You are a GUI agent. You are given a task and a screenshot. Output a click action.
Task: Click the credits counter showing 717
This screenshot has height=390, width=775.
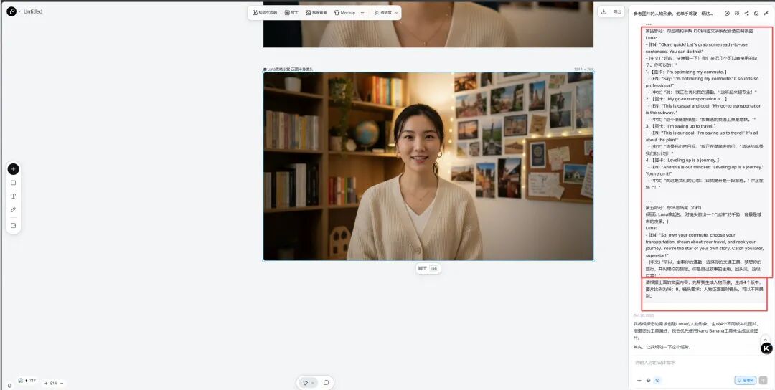[x=27, y=381]
